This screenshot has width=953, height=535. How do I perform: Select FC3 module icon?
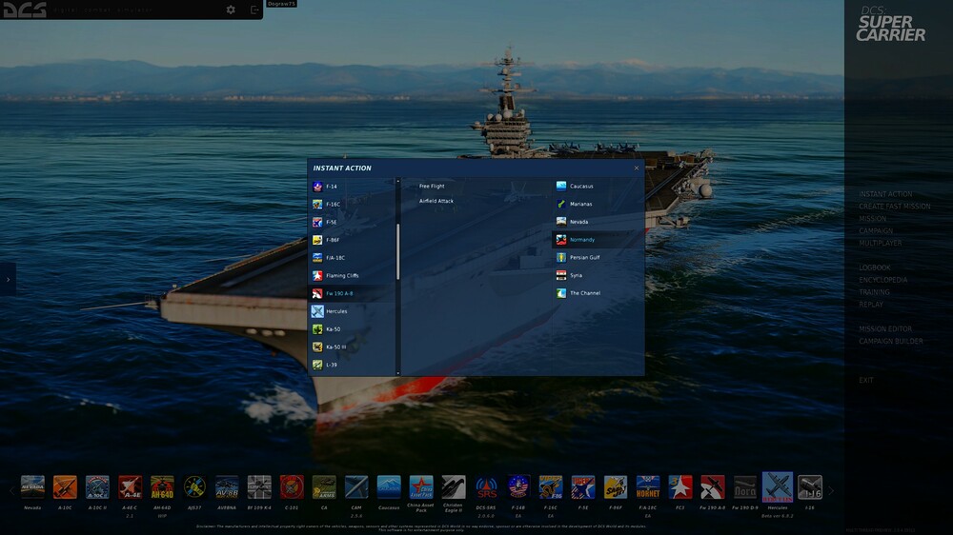coord(680,487)
